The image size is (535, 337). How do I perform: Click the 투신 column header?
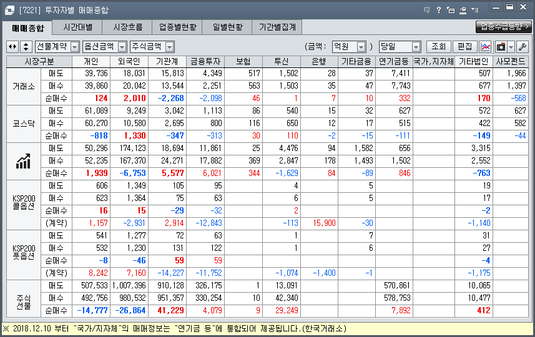point(282,62)
